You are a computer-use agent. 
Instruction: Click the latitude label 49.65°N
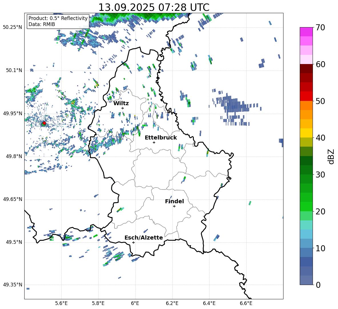click(13, 200)
